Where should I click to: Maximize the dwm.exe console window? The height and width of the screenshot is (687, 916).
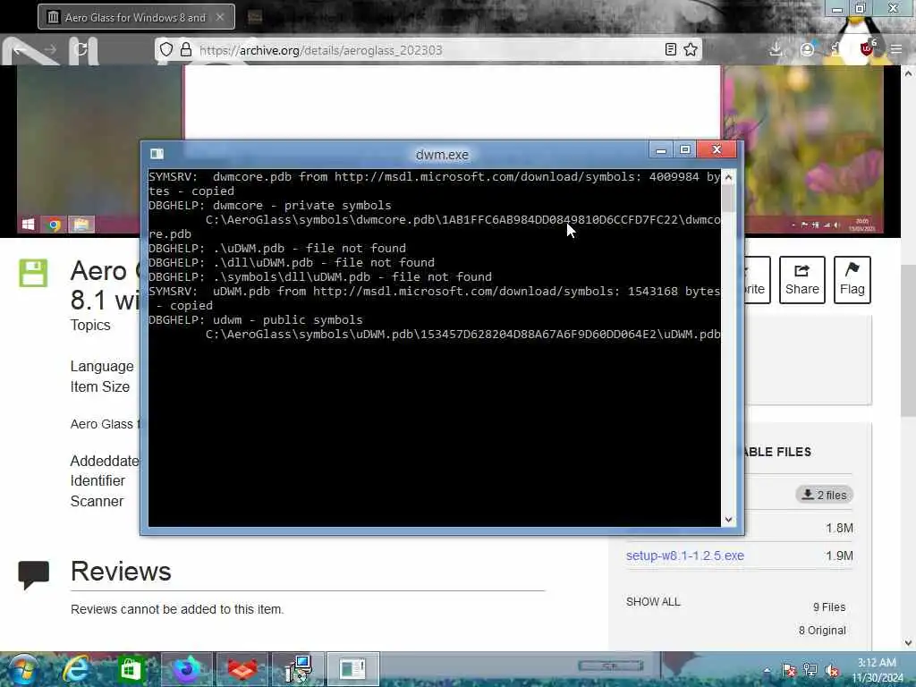click(x=685, y=150)
